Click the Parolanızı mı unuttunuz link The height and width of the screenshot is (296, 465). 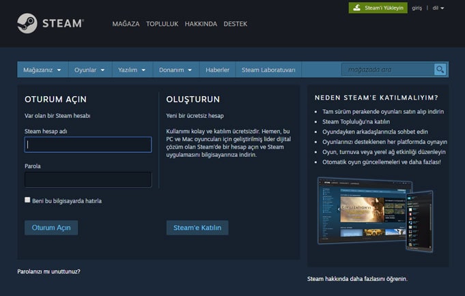[x=48, y=271]
